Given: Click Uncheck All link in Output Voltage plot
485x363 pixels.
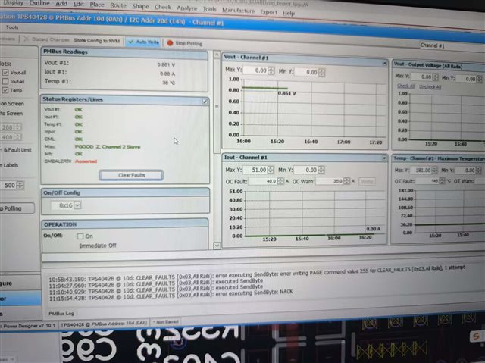Looking at the screenshot, I should tap(430, 87).
